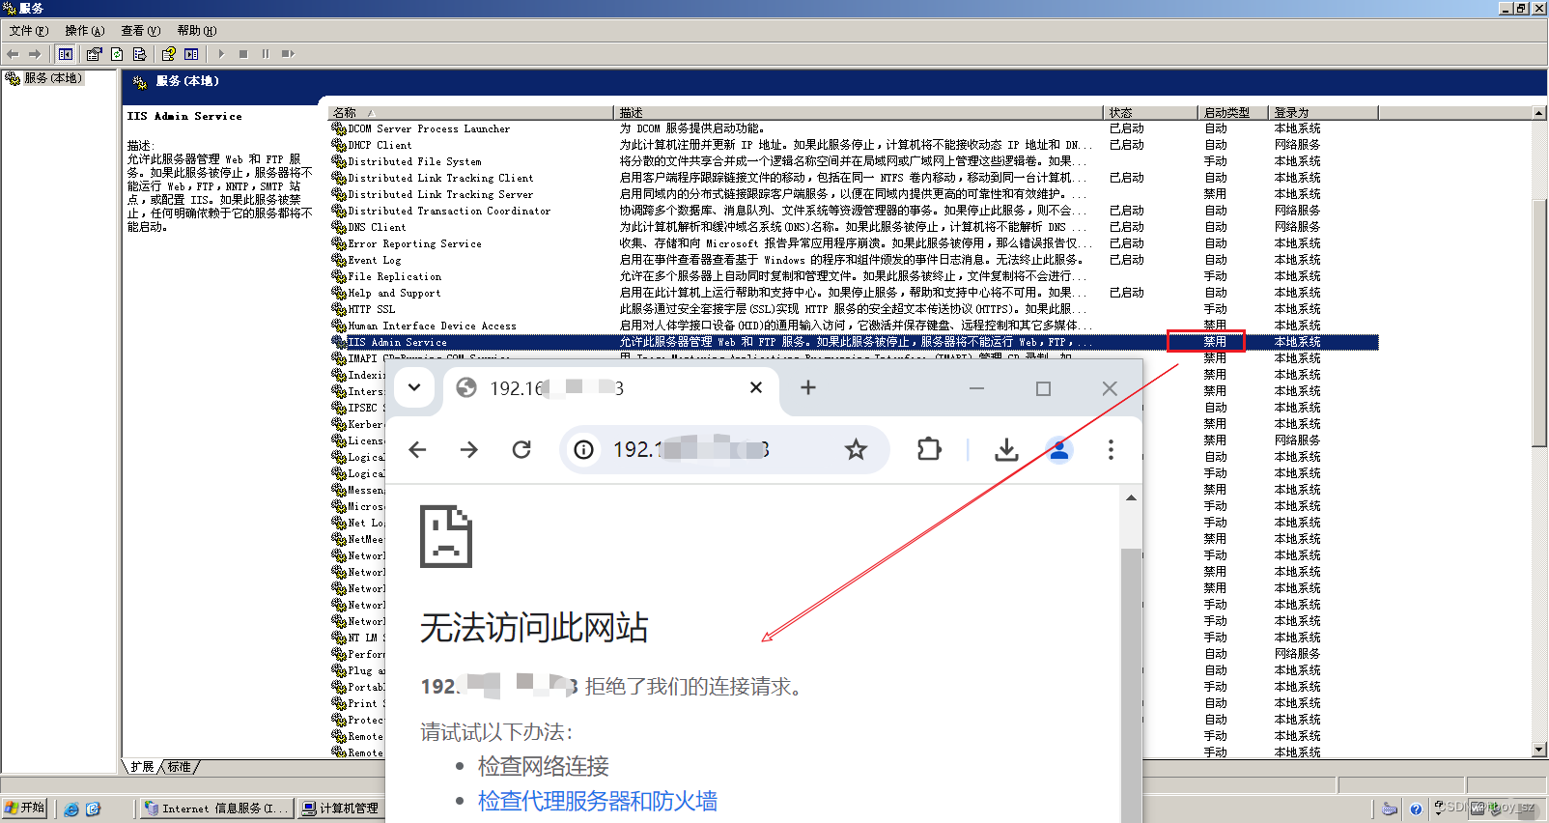The image size is (1549, 823).
Task: Switch to the 扩展 tab at bottom
Action: click(142, 767)
